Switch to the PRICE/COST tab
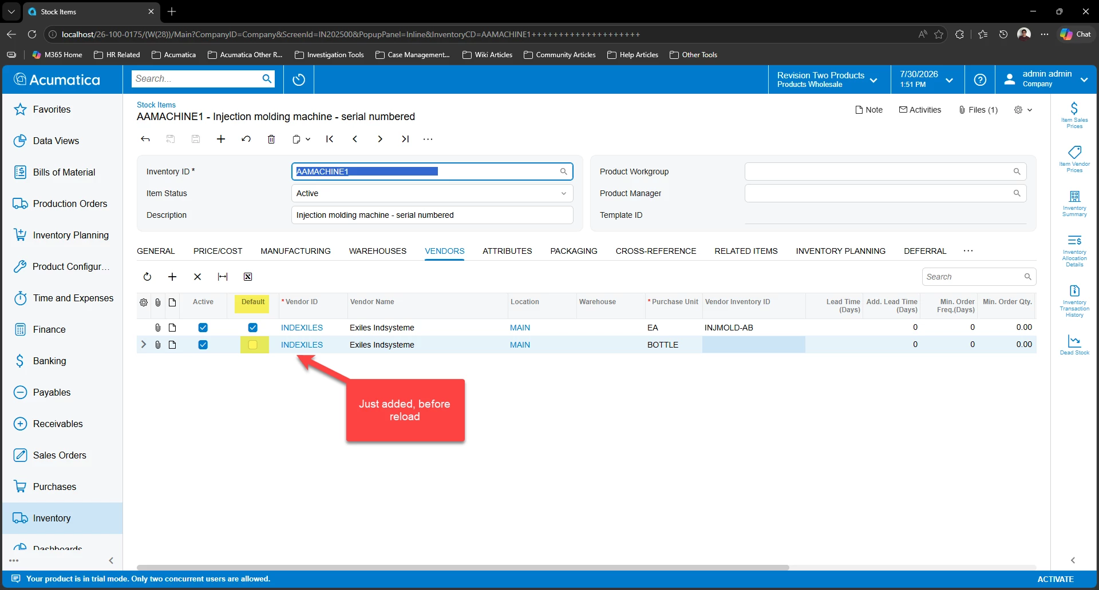The height and width of the screenshot is (590, 1099). [218, 251]
